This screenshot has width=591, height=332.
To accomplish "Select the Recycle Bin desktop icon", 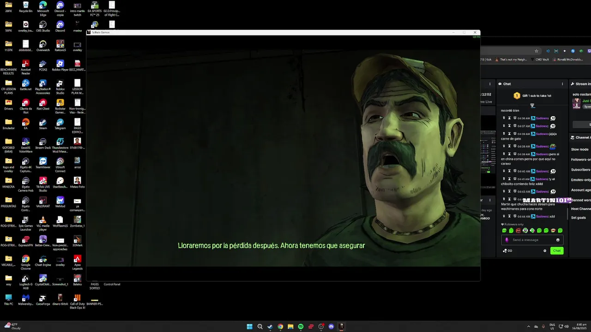I will [x=25, y=6].
